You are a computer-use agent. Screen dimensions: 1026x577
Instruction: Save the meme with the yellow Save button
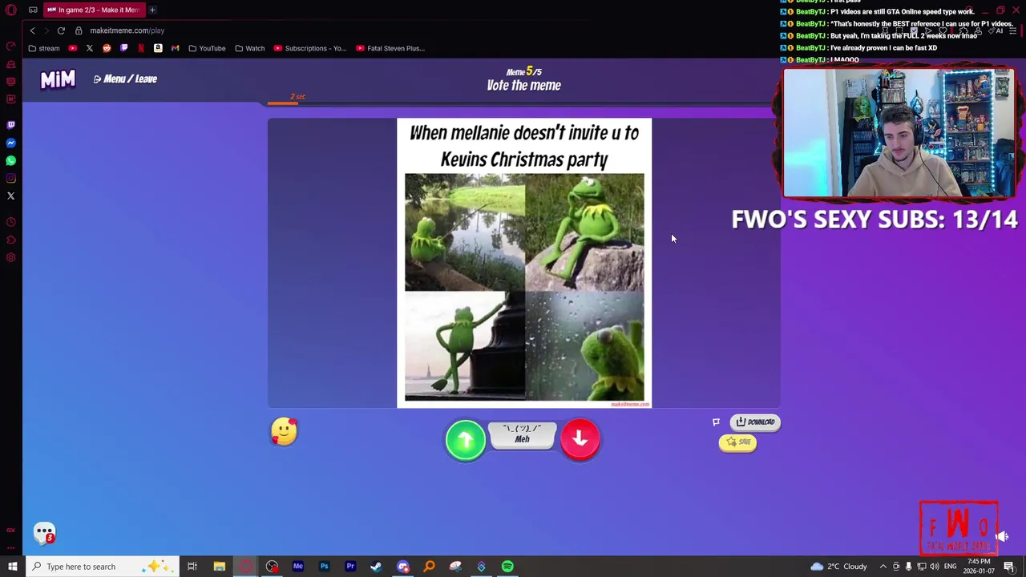738,442
